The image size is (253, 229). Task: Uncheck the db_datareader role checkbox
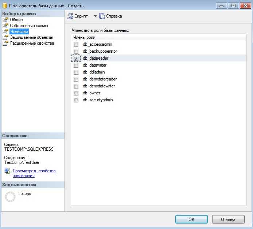click(x=76, y=58)
